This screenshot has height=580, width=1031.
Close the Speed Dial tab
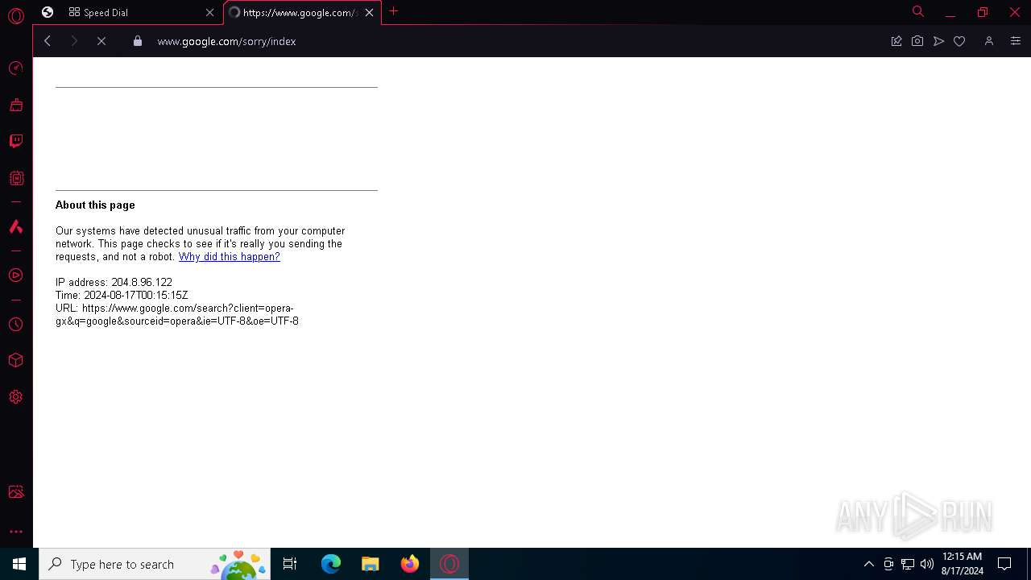(210, 12)
